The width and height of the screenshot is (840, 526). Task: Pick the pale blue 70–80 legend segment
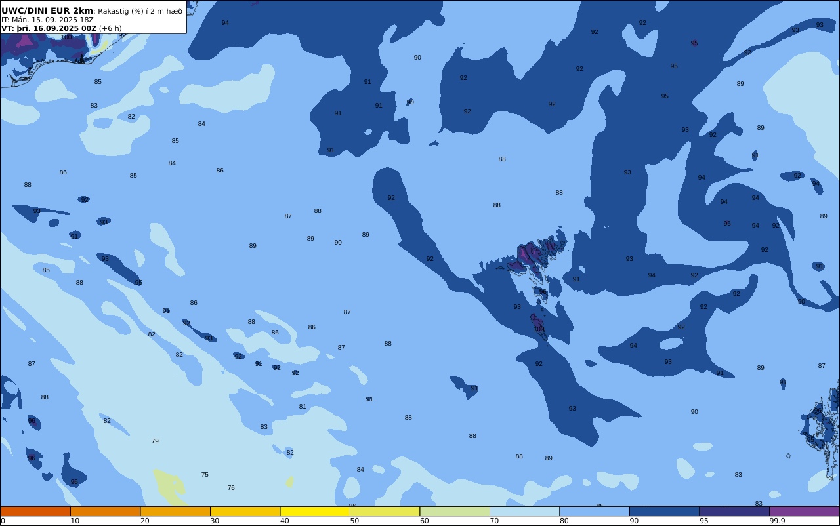click(x=524, y=511)
